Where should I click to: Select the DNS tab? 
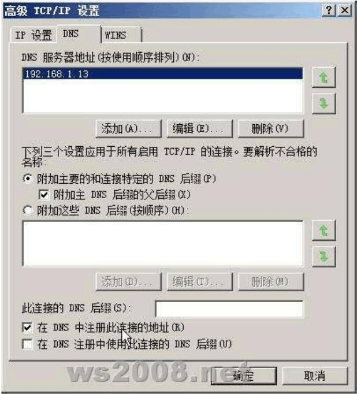coord(79,34)
